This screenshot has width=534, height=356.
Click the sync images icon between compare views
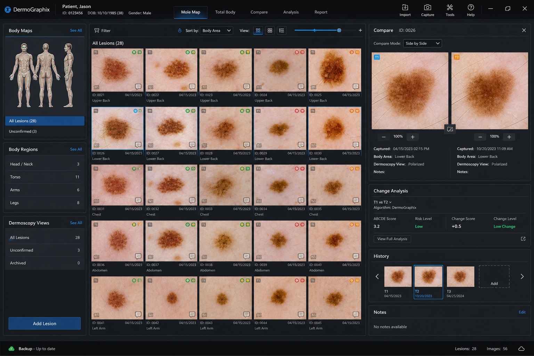(450, 129)
